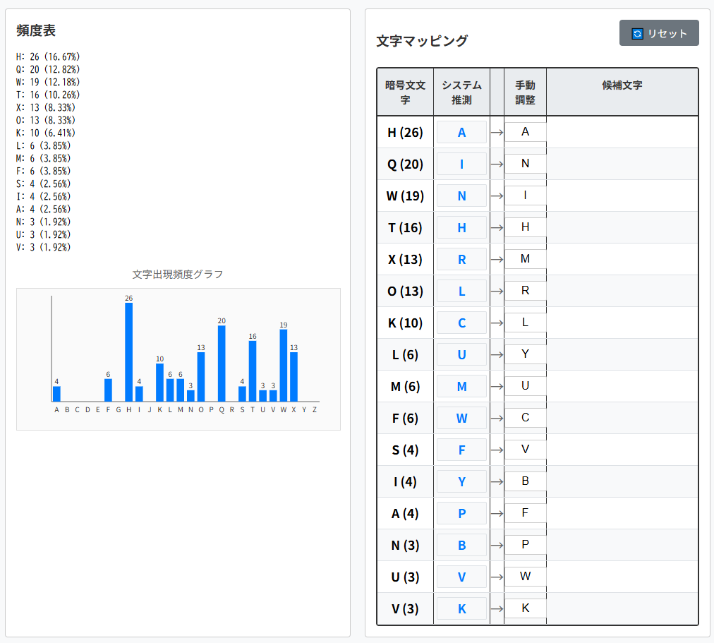This screenshot has height=643, width=714.
Task: Edit the manual adjust field for W (19)
Action: (x=525, y=196)
